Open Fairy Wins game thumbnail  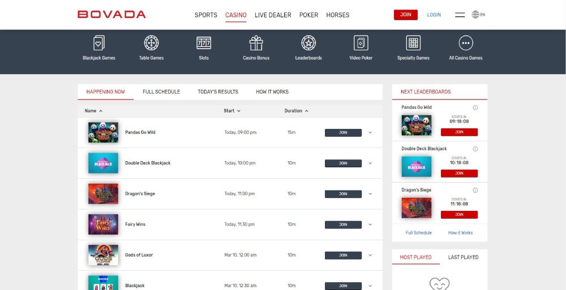click(x=103, y=224)
